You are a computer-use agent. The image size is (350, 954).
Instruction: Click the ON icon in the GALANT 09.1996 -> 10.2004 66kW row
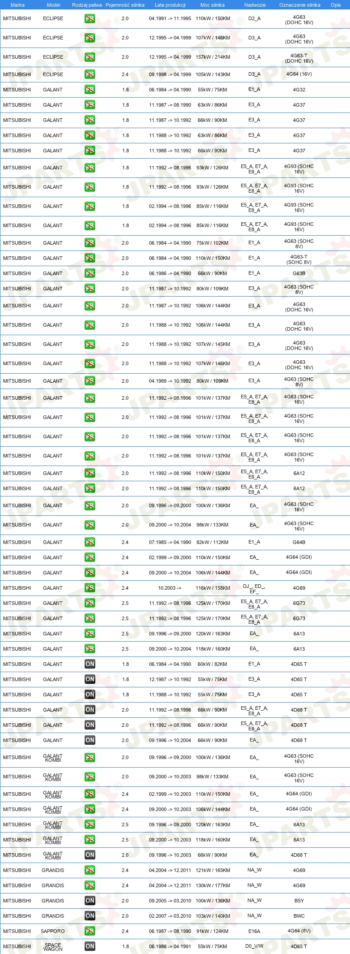click(x=90, y=740)
